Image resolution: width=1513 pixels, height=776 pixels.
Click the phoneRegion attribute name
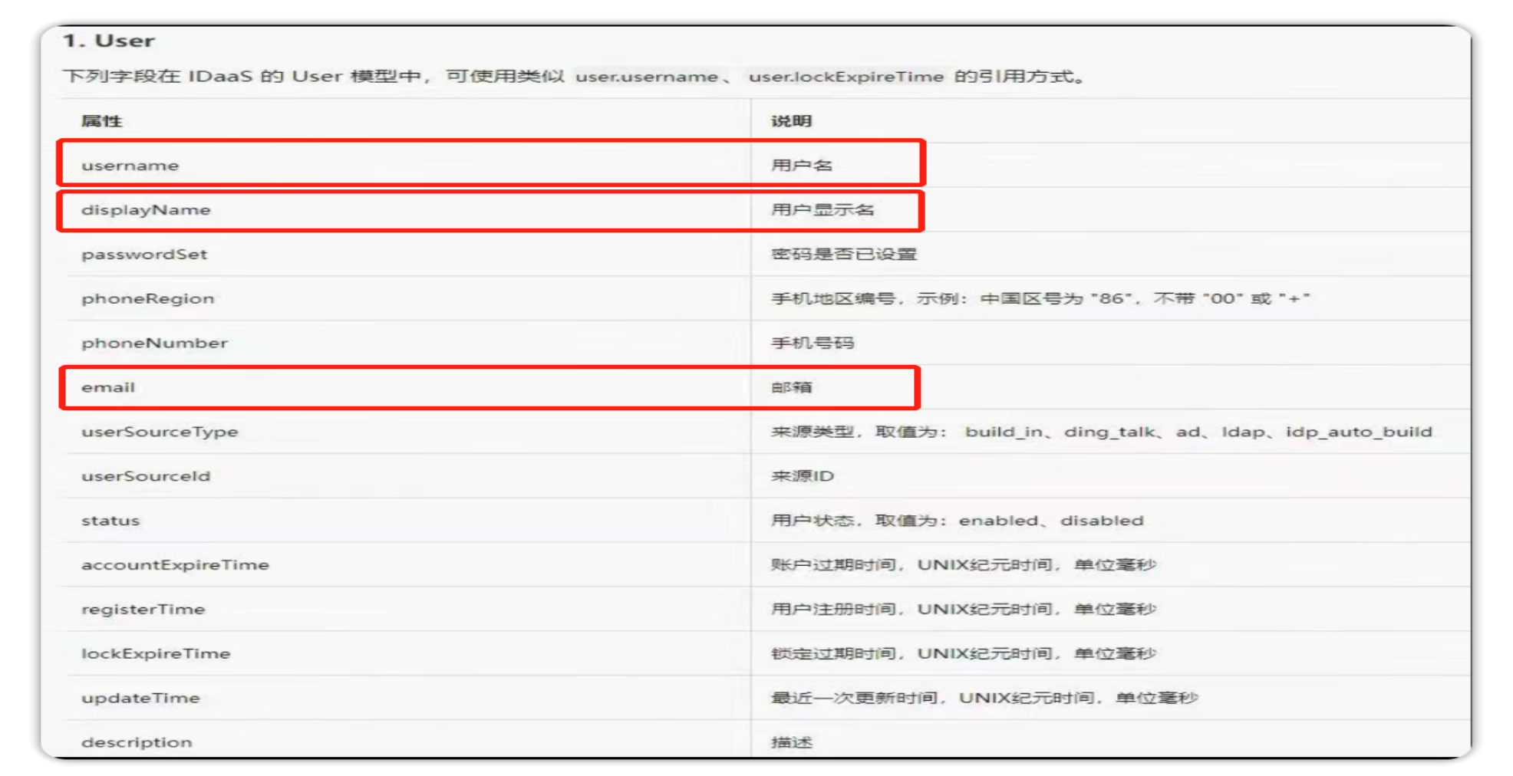147,299
